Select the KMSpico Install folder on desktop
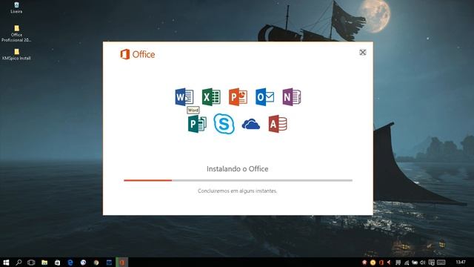 (x=16, y=54)
